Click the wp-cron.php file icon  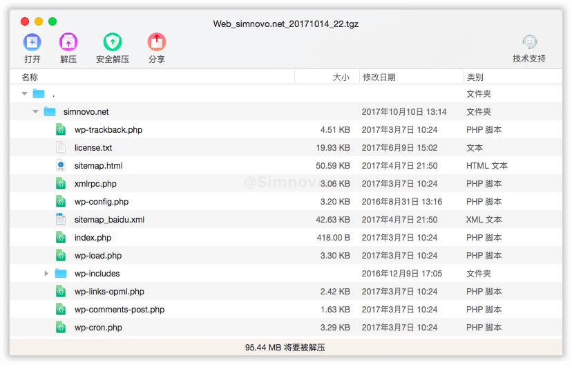tap(61, 328)
